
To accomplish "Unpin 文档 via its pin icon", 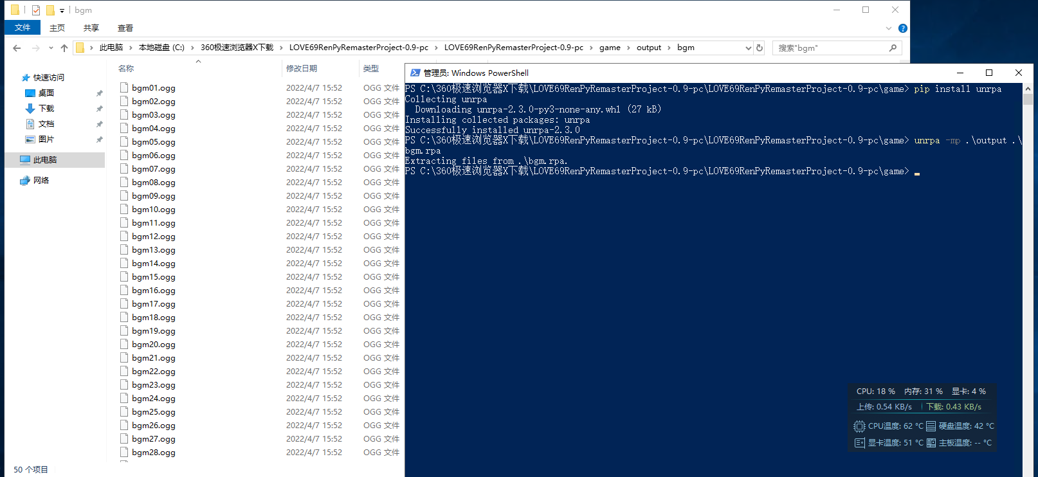I will 99,124.
